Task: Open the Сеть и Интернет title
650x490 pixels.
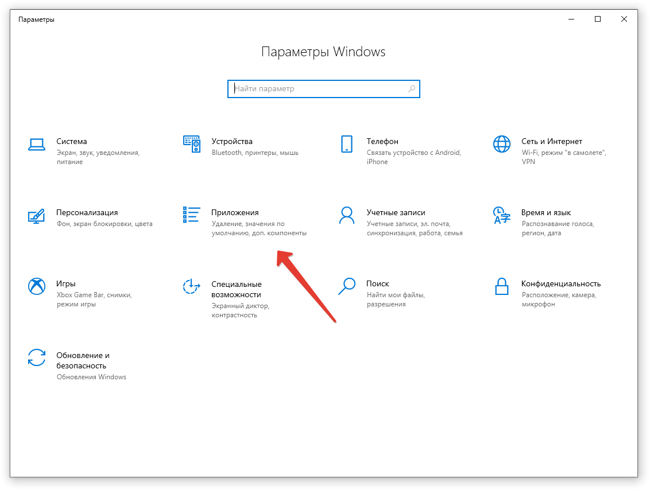Action: click(552, 141)
